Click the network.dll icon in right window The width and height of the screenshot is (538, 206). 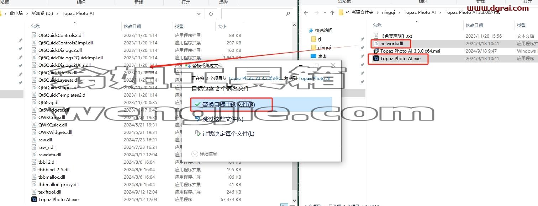[376, 44]
